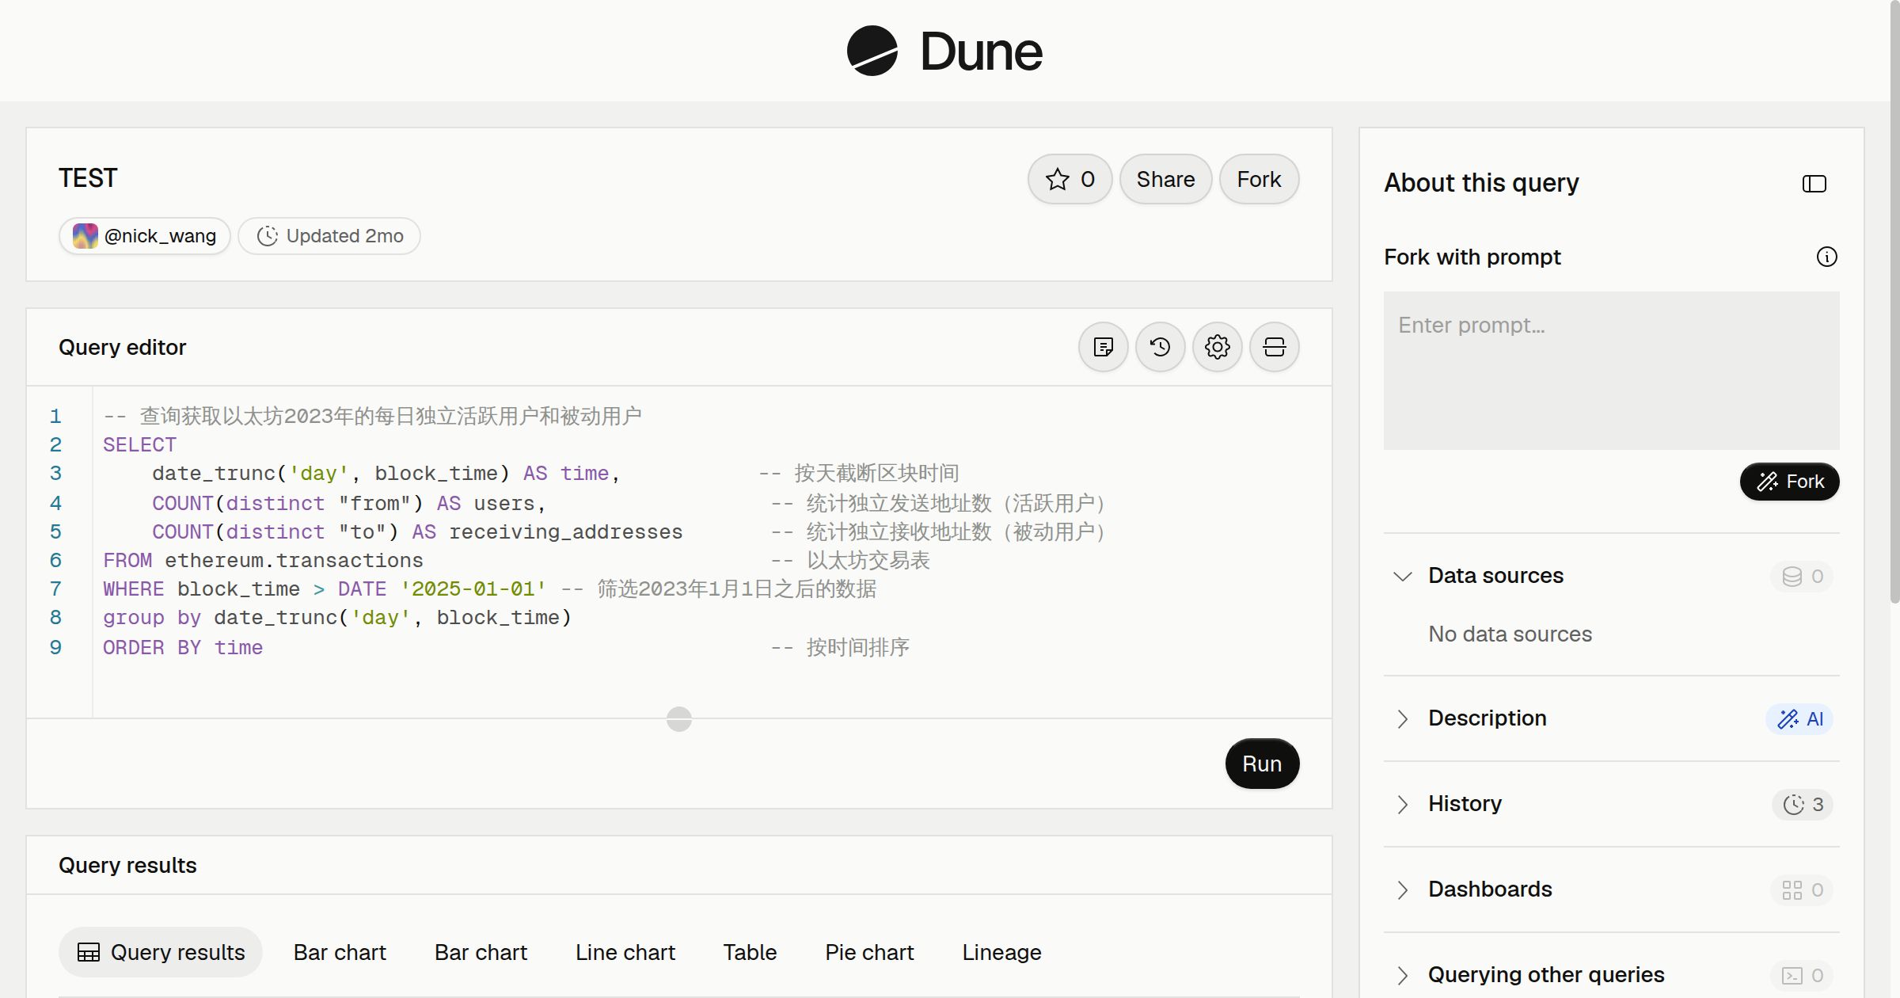Click the Dune logo icon
Image resolution: width=1900 pixels, height=998 pixels.
click(x=872, y=51)
